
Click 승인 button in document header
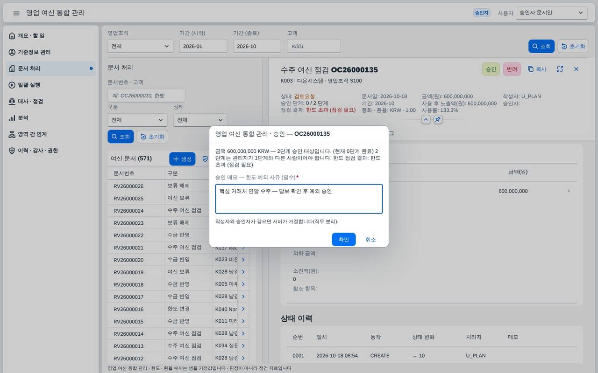[491, 69]
